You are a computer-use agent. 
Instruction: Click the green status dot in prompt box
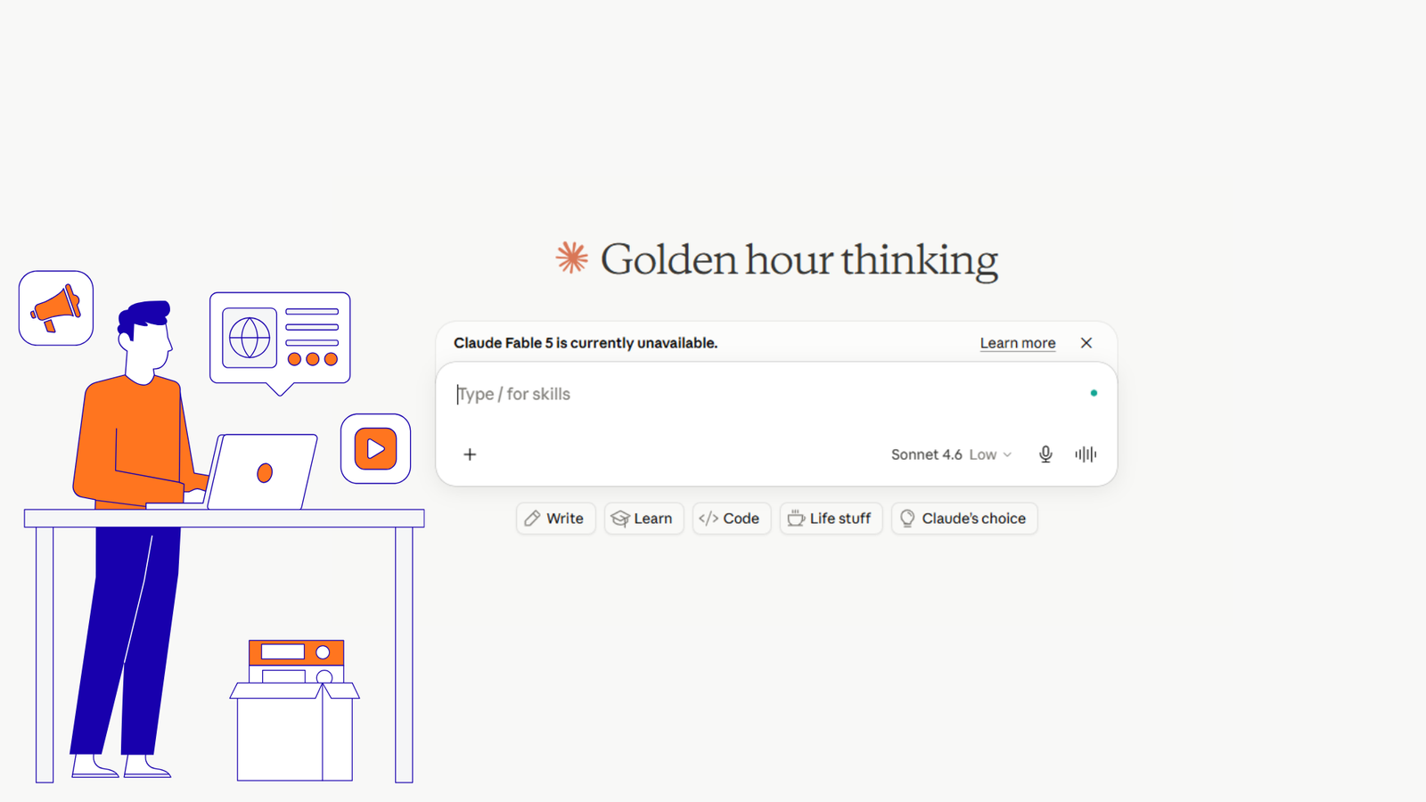(1094, 393)
